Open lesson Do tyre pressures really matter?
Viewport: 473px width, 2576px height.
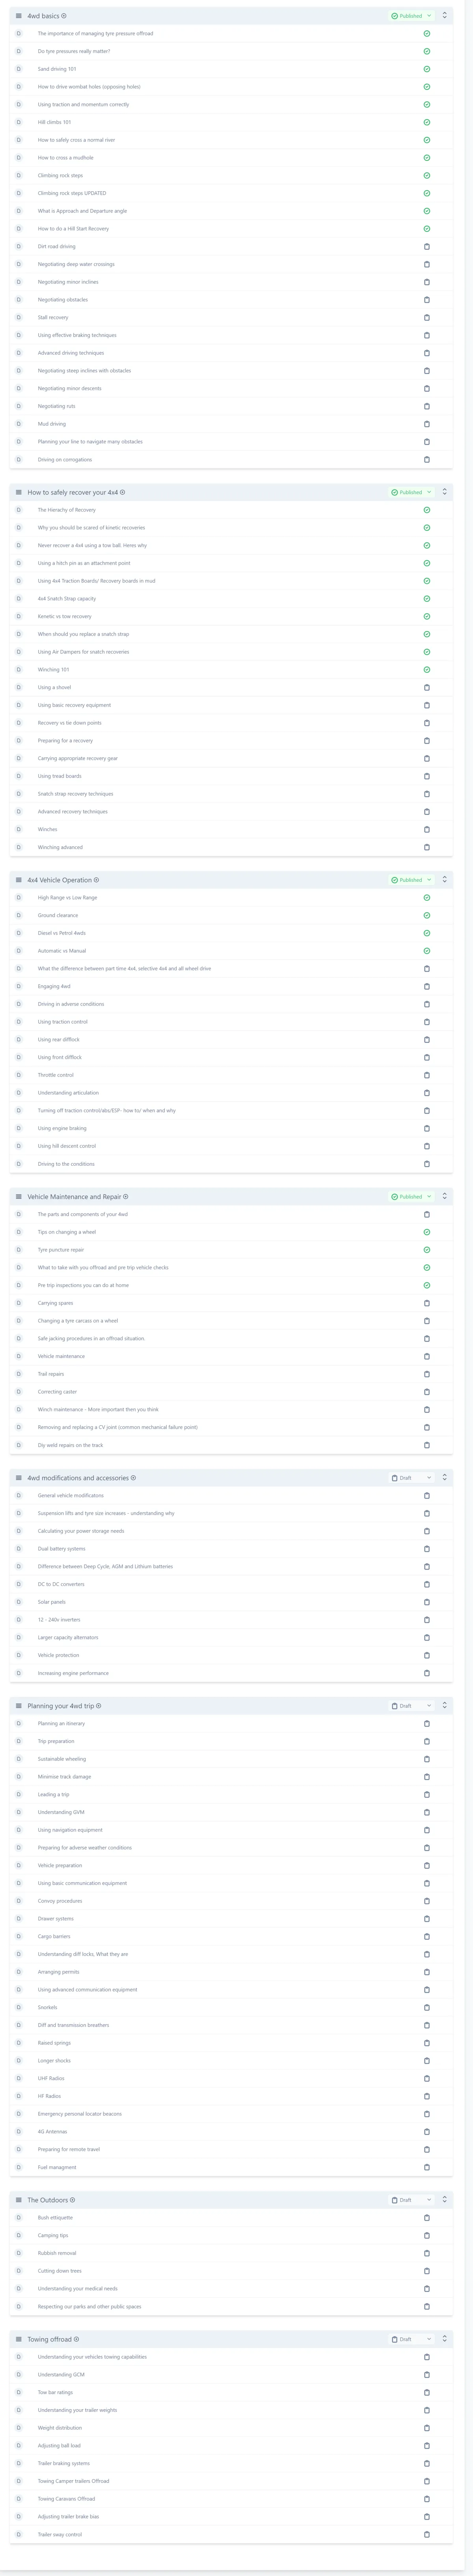tap(74, 51)
